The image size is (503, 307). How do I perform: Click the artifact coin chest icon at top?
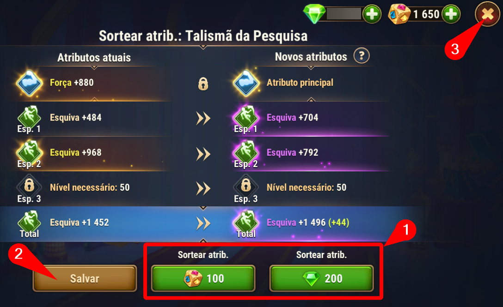pyautogui.click(x=399, y=14)
